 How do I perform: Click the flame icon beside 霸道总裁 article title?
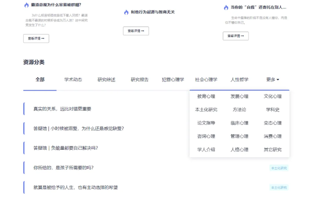27,5
